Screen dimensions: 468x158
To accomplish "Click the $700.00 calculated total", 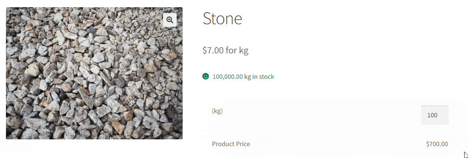I will tap(437, 144).
